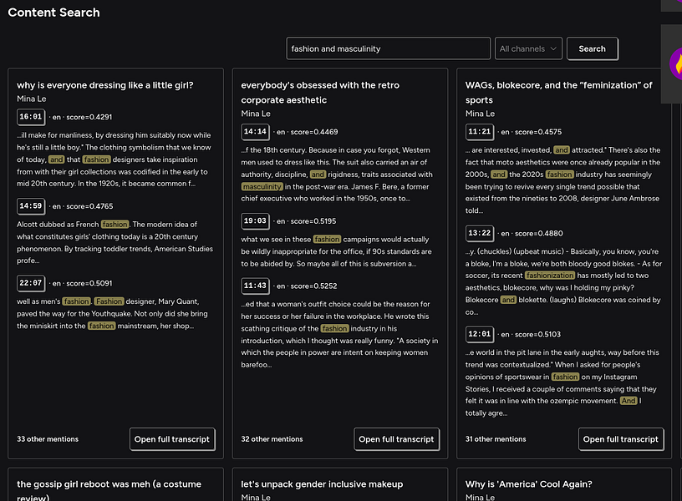
Task: Click the Search button
Action: (592, 49)
